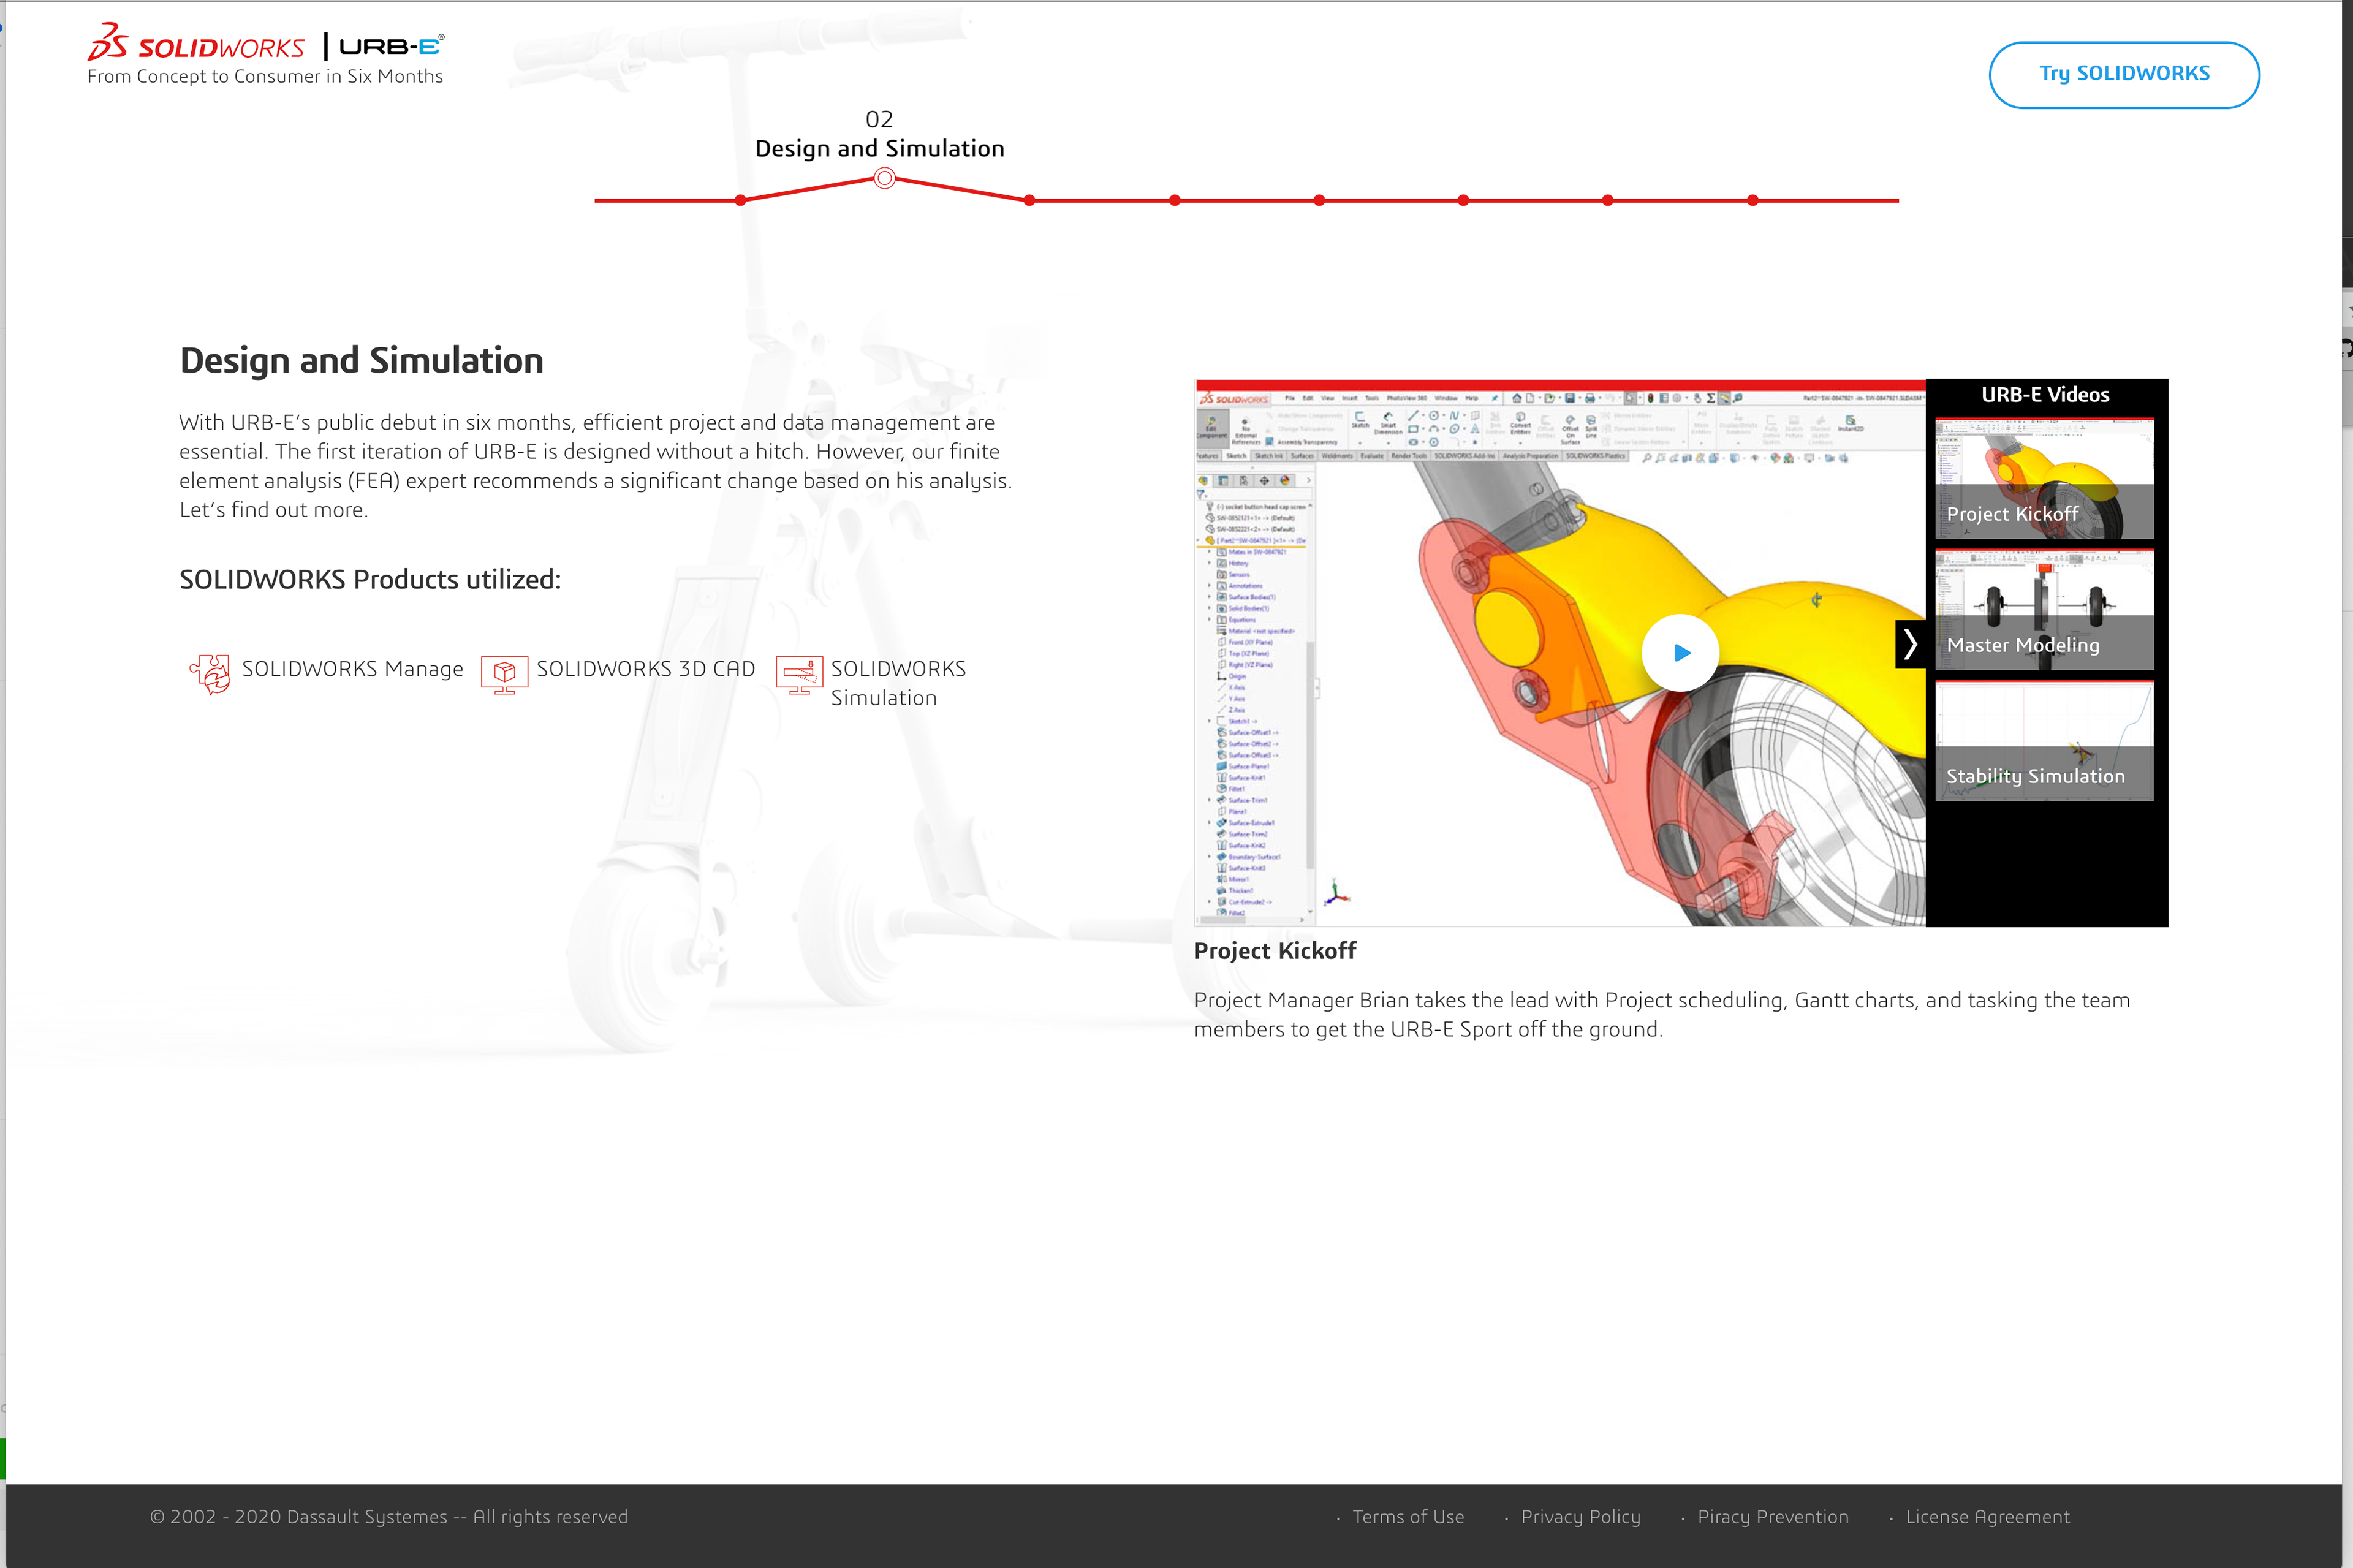Click the SOLIDWORKS Manage product icon
2353x1568 pixels.
click(x=210, y=674)
